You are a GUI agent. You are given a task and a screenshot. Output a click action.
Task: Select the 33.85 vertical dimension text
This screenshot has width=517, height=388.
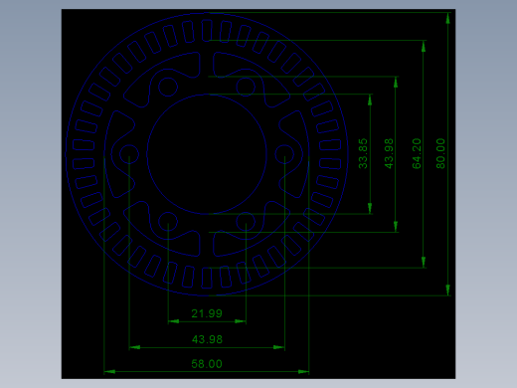363,153
